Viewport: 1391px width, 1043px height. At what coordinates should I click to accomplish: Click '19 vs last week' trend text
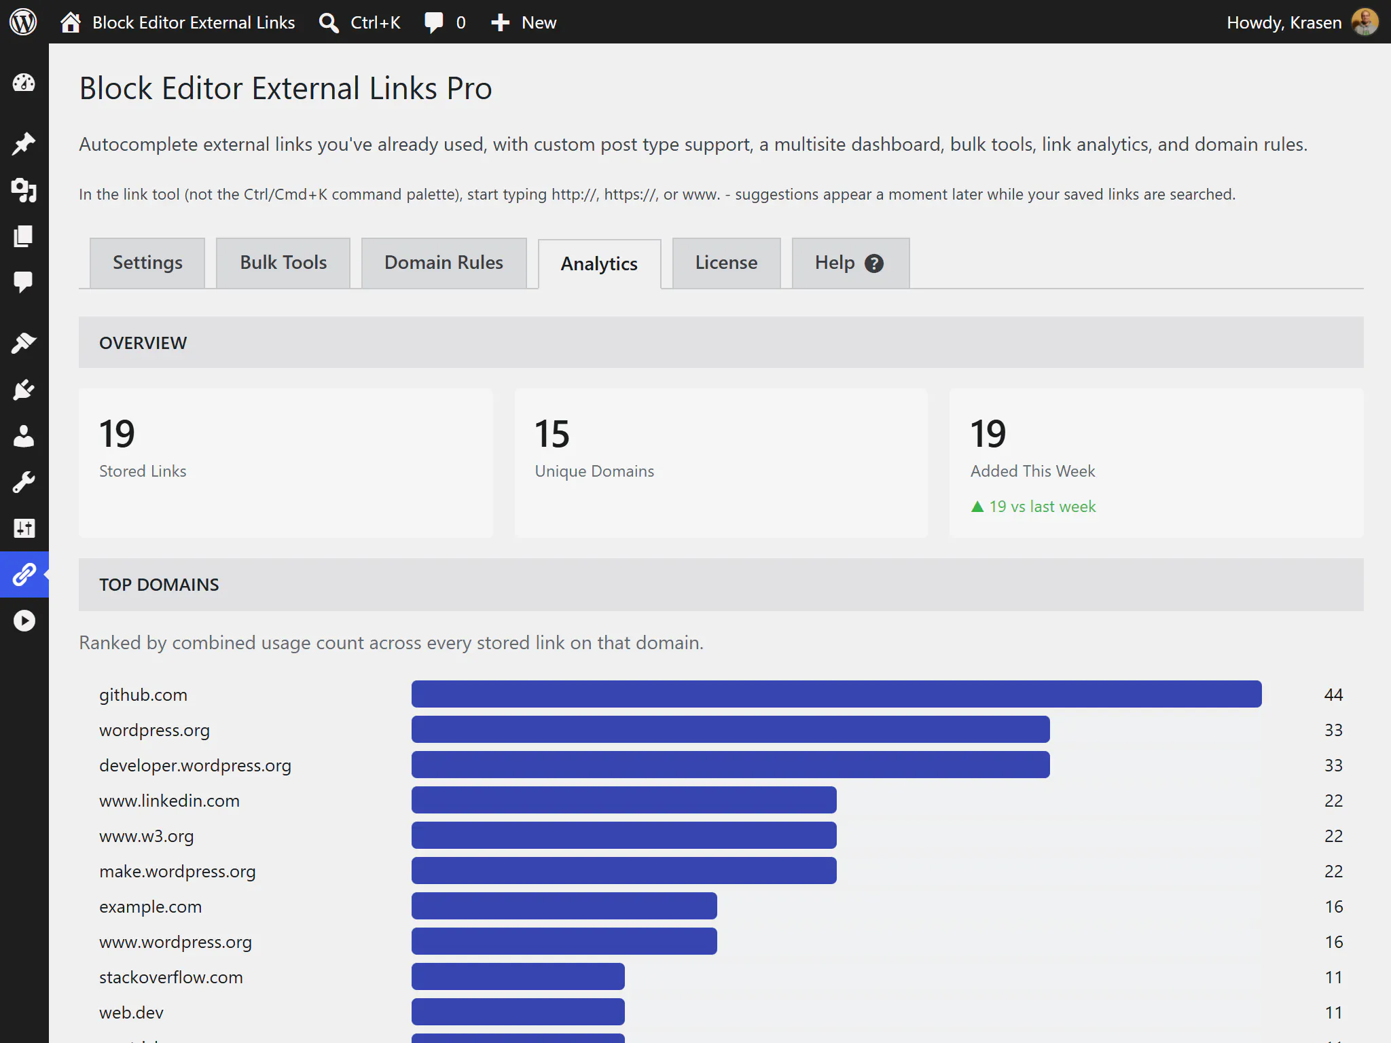[x=1034, y=507]
